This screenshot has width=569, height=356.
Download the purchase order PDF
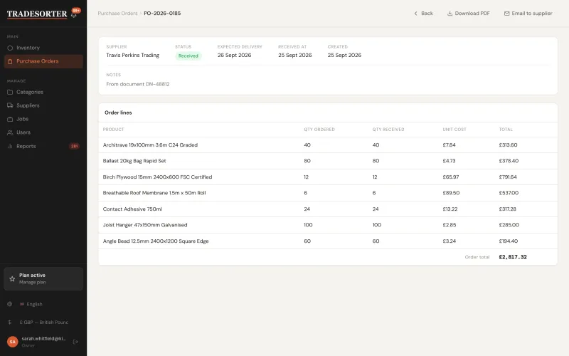tap(469, 14)
